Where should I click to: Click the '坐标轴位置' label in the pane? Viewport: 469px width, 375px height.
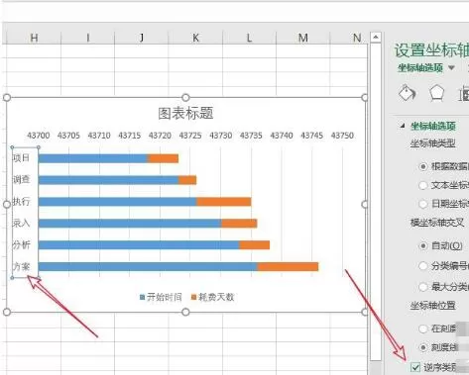click(x=433, y=306)
